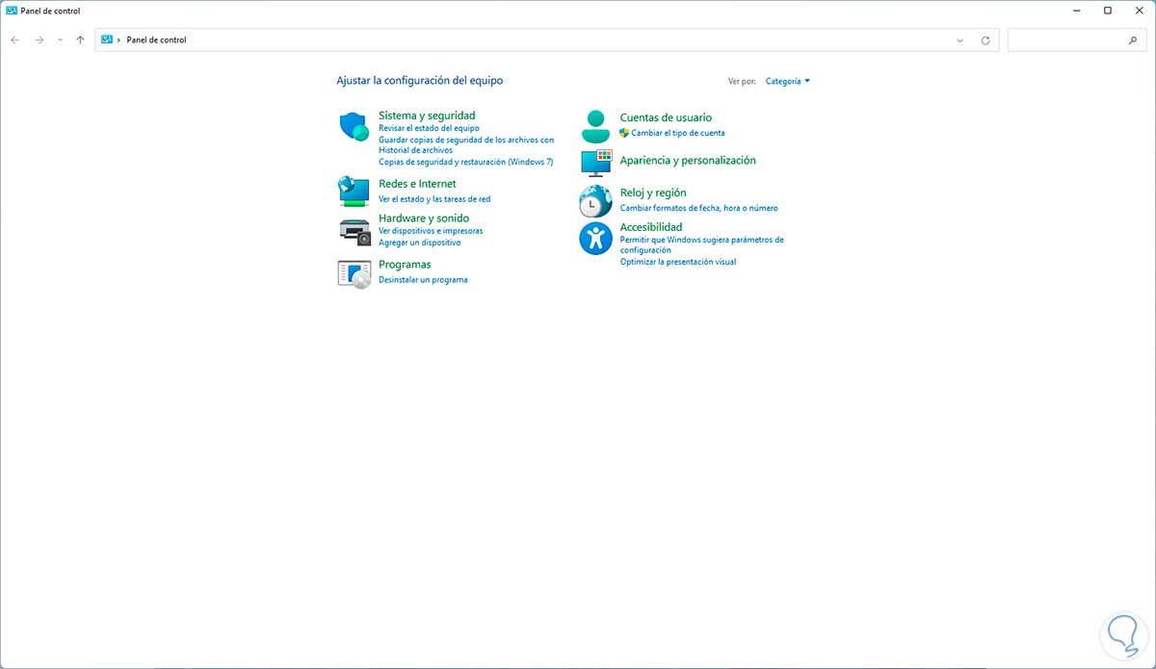Open the Accesibilidad figure icon
The width and height of the screenshot is (1156, 669).
[x=595, y=238]
